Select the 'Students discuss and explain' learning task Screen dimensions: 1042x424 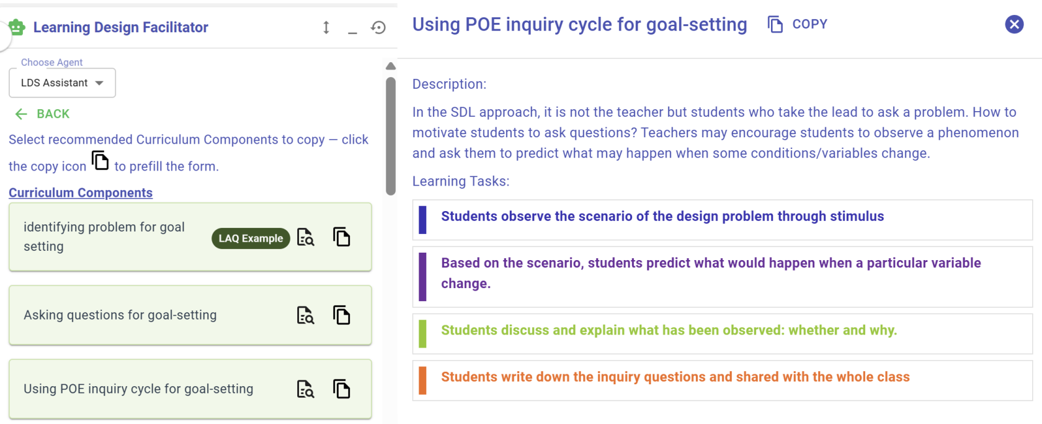pyautogui.click(x=723, y=334)
